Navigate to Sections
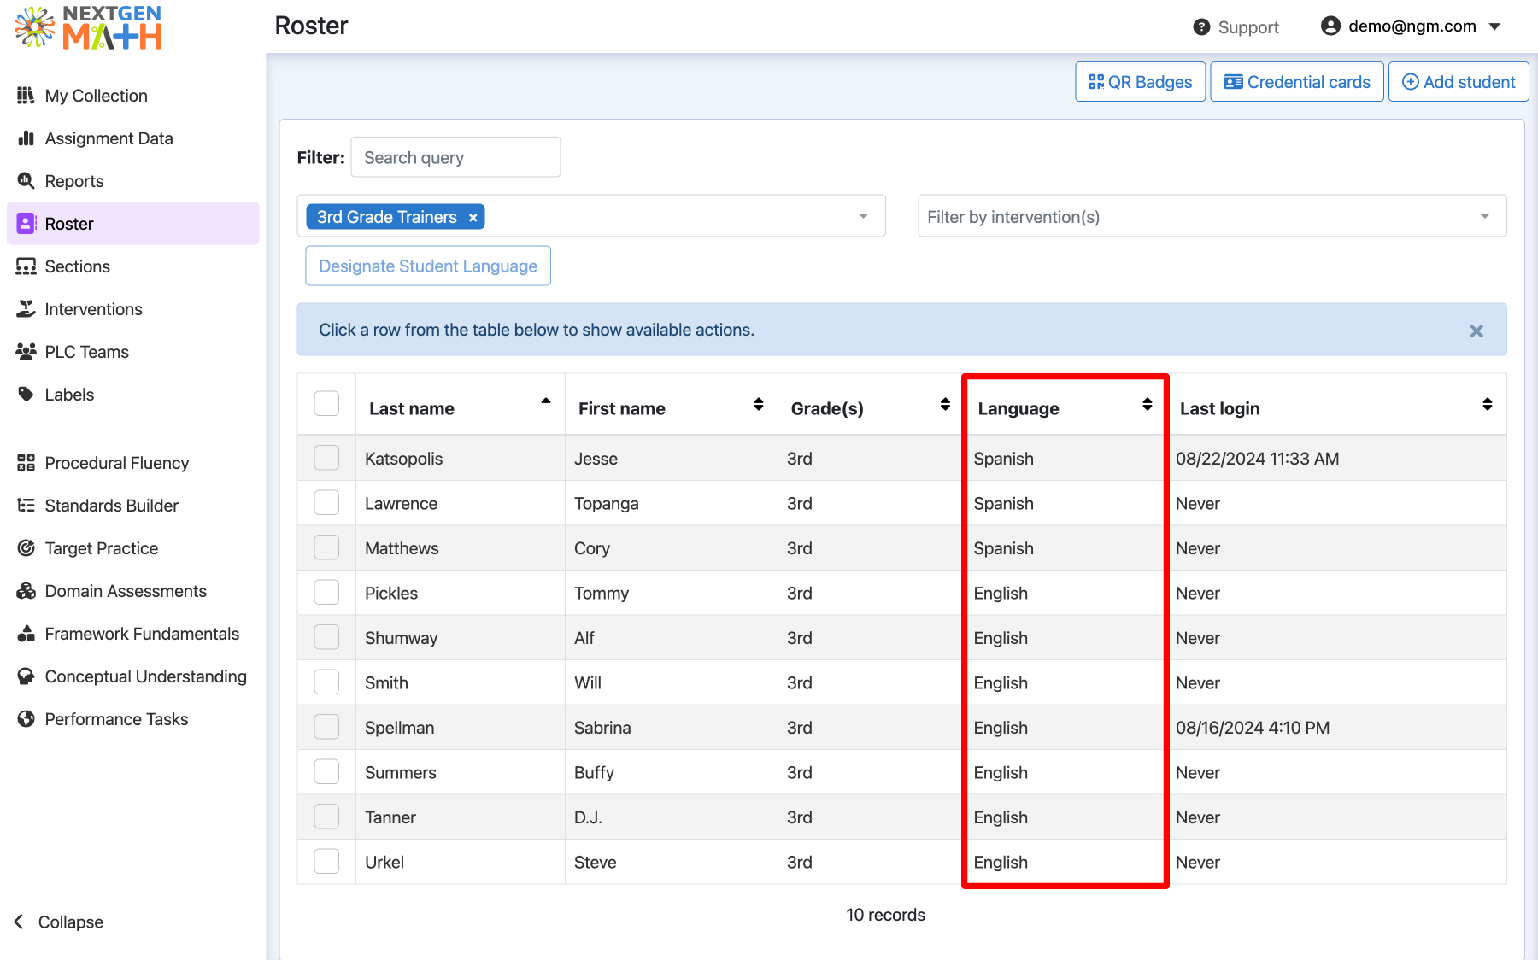1538x960 pixels. coord(132,266)
